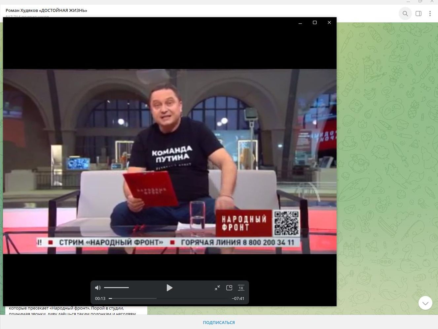Maximize the video player window
Screen dimensions: 438x329
(315, 22)
